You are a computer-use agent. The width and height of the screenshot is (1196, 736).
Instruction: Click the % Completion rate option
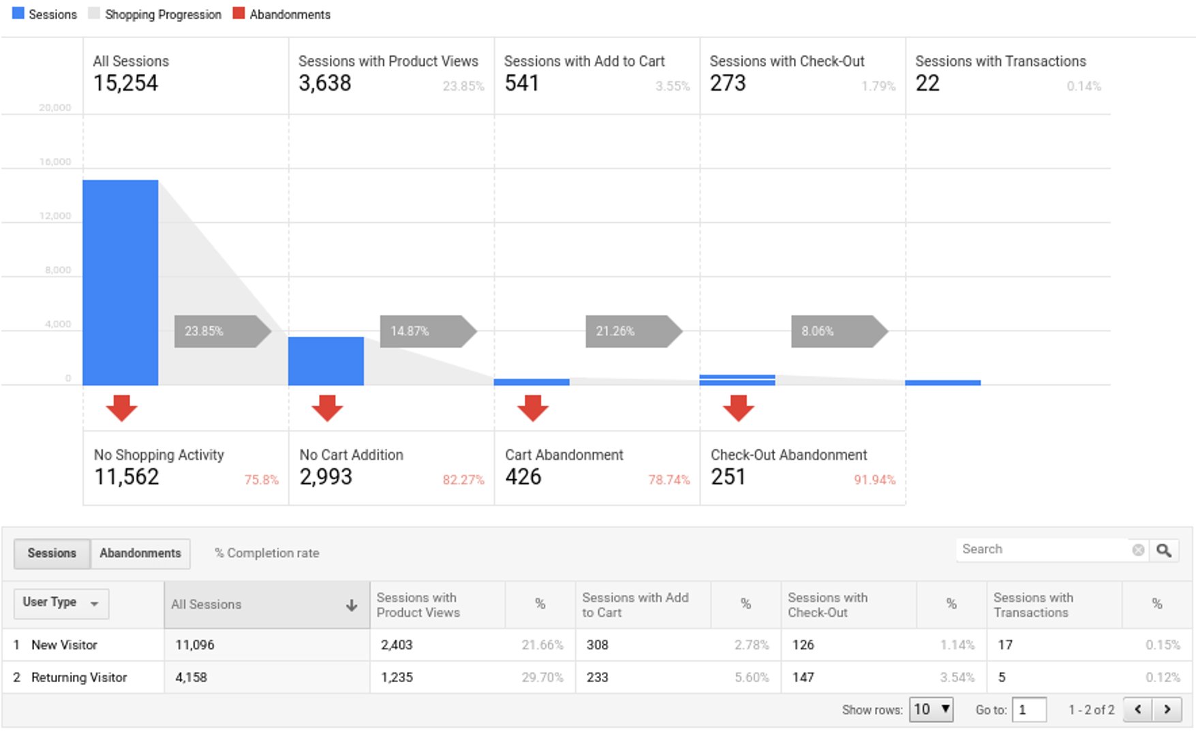click(266, 553)
